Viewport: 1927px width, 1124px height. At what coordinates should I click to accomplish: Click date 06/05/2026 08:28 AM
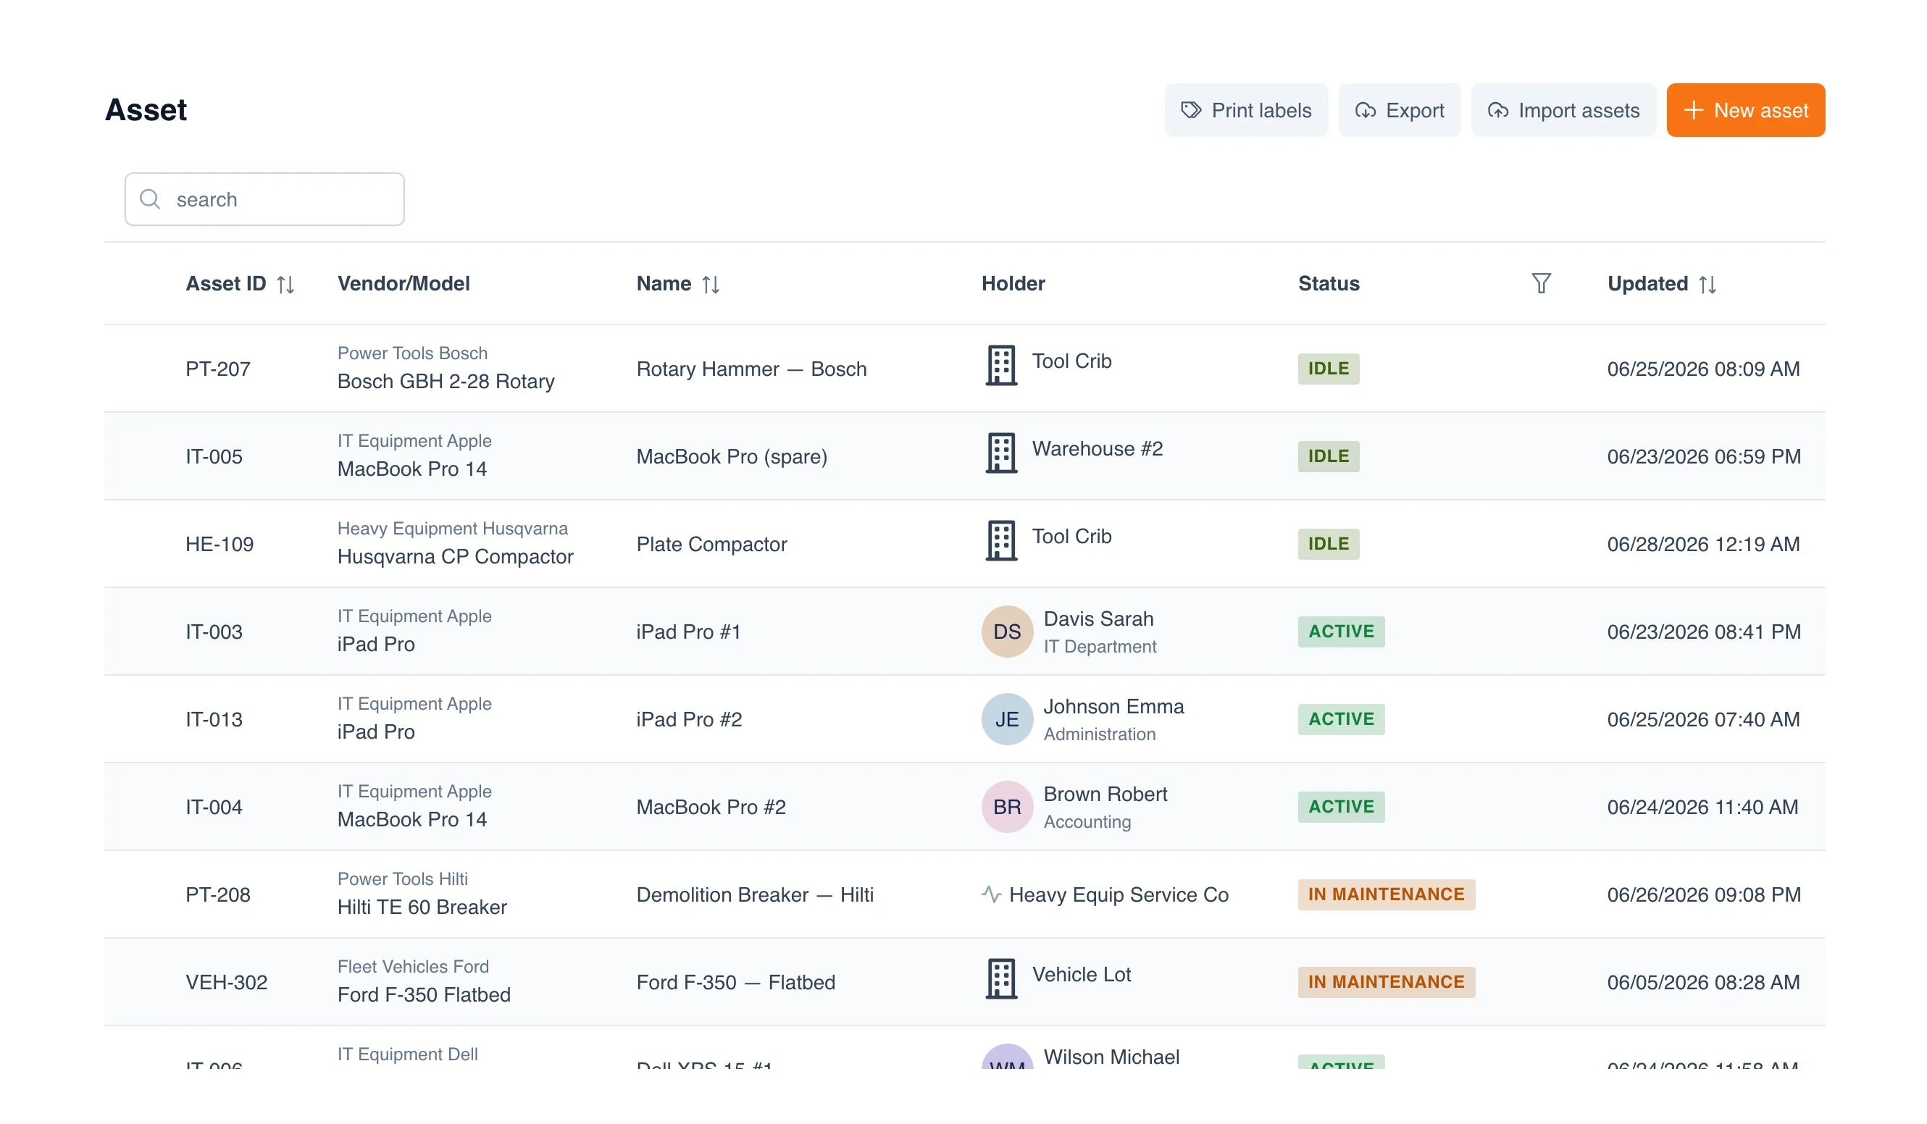(x=1703, y=982)
